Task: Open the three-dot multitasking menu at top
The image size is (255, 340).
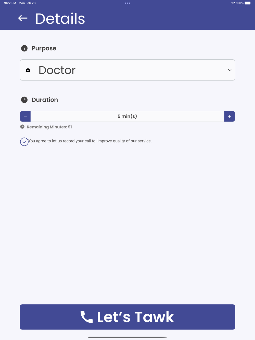Action: click(x=127, y=3)
